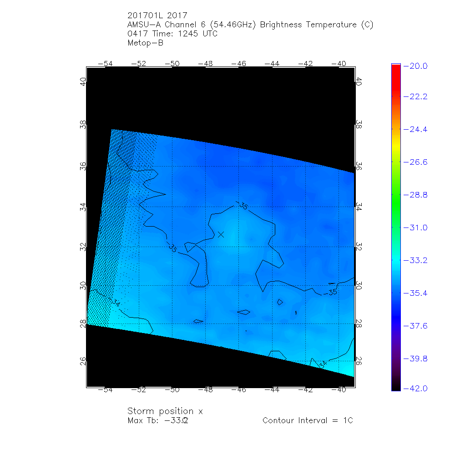Screen dimensions: 455x455
Task: Click the AMSU-A Channel 6 Brightness Temperature title
Action: point(250,25)
